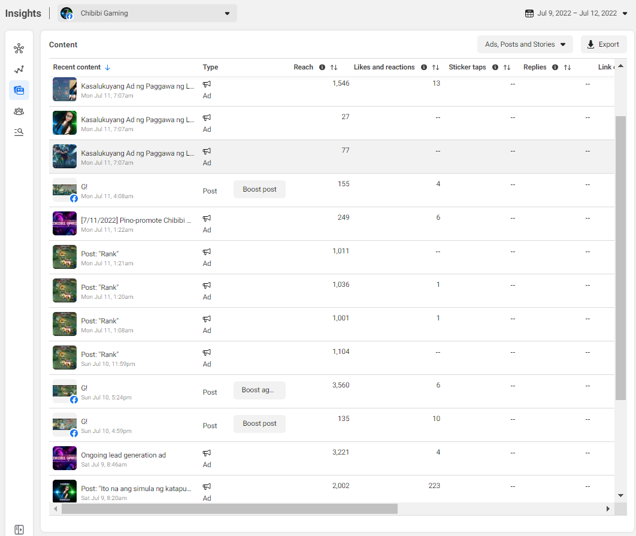
Task: Click the Chibibi Gaming page avatar
Action: tap(66, 13)
